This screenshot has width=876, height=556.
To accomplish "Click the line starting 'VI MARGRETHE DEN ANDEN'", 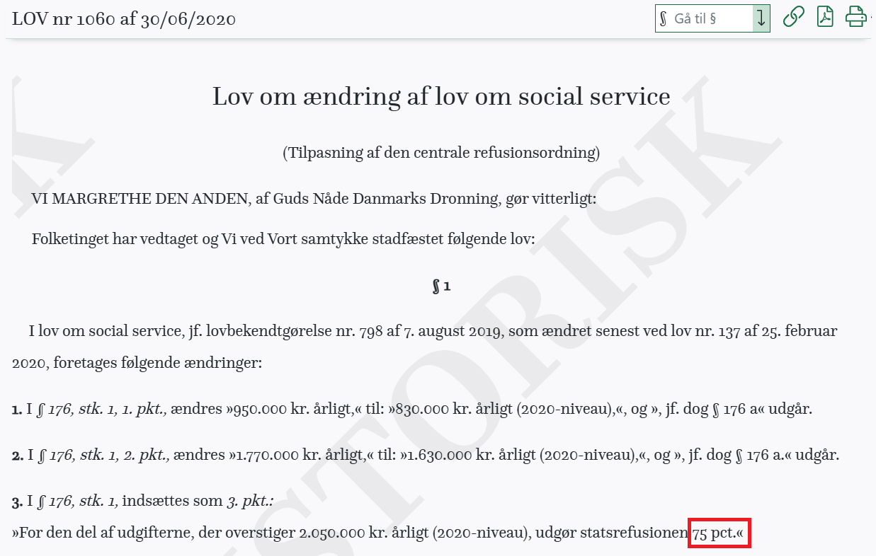I will [314, 198].
